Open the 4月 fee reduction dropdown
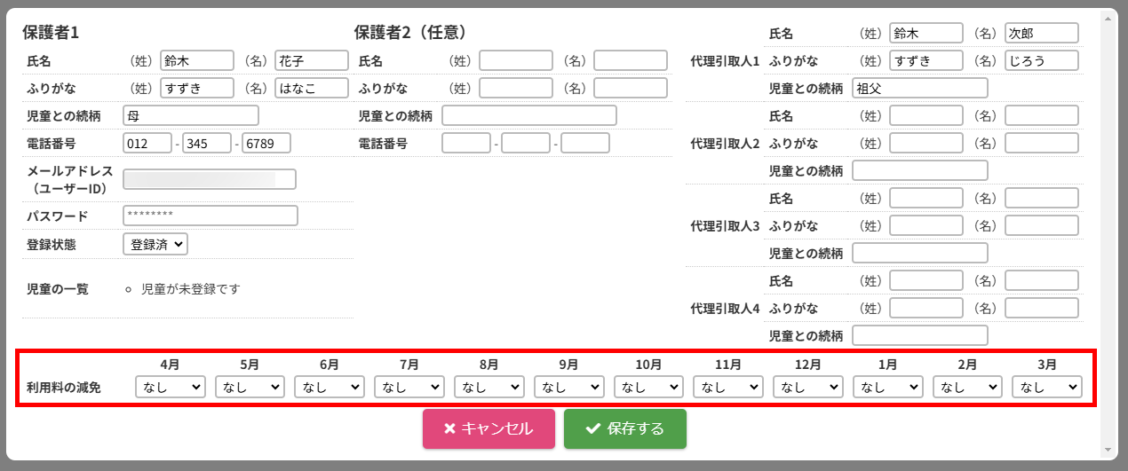Screen dimensions: 1128x471 171,388
